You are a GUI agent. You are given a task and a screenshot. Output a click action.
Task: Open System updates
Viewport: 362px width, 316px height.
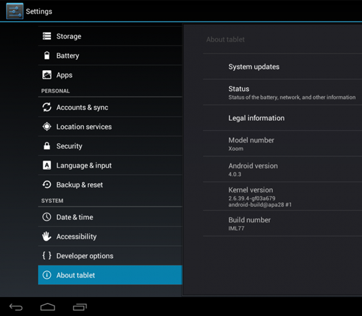[283, 66]
